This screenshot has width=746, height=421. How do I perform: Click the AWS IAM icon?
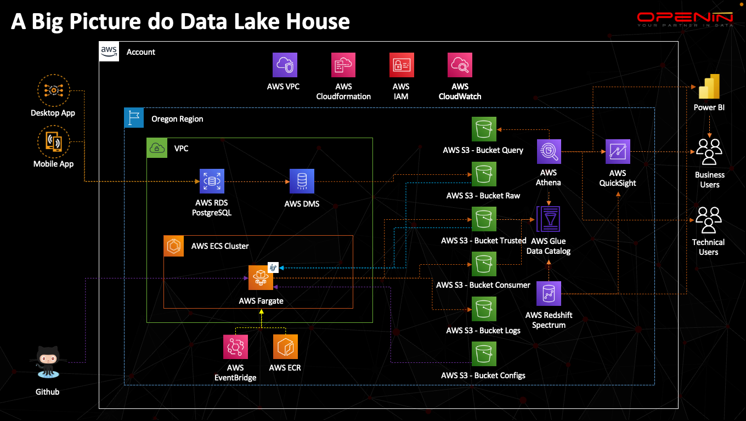401,65
